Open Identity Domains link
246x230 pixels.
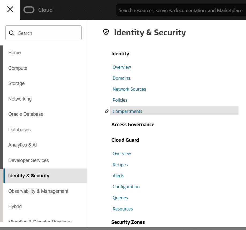(x=121, y=78)
